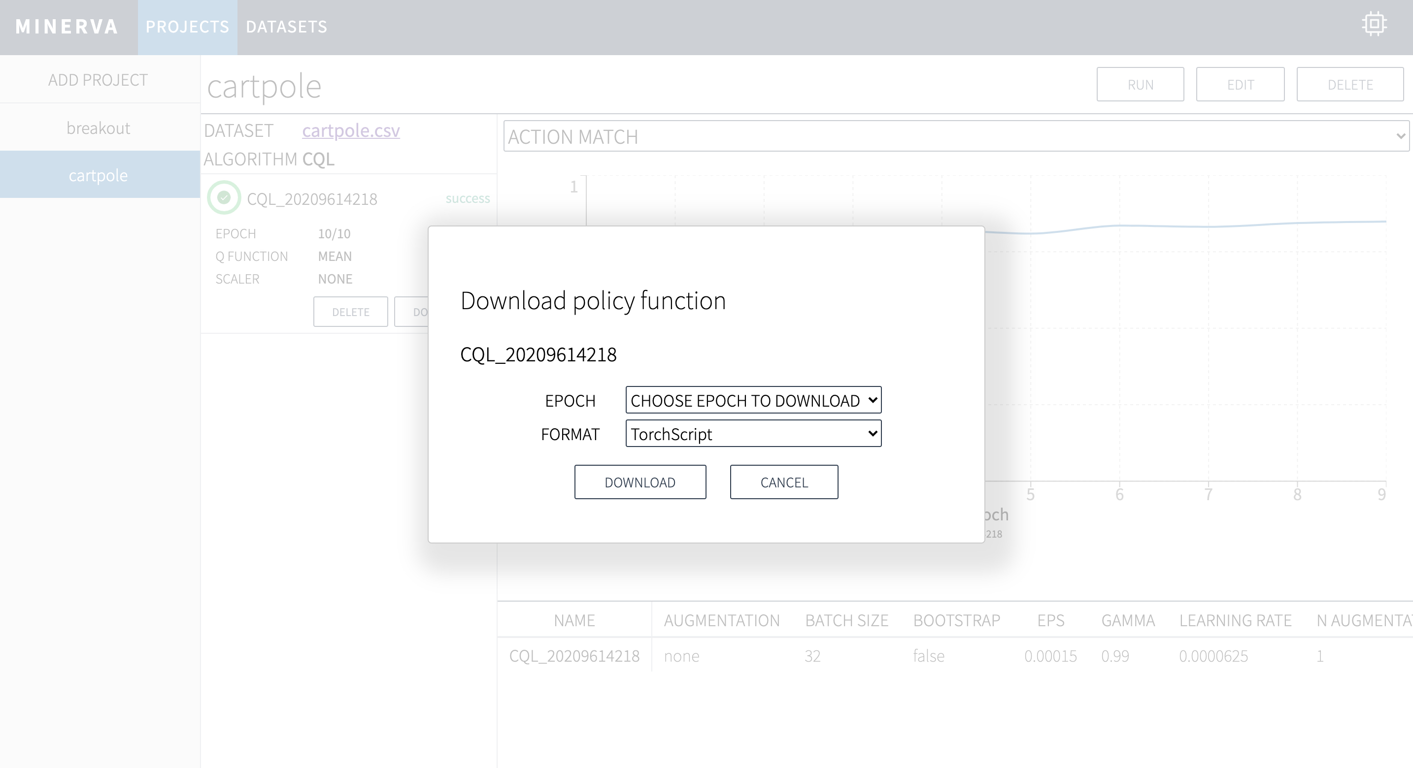Click the BOOTSTRAP column header
The width and height of the screenshot is (1413, 768).
click(957, 620)
